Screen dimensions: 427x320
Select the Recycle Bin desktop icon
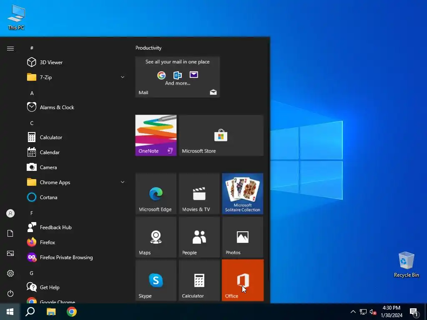point(406,265)
